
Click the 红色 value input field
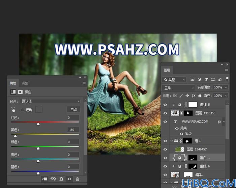tap(73, 117)
